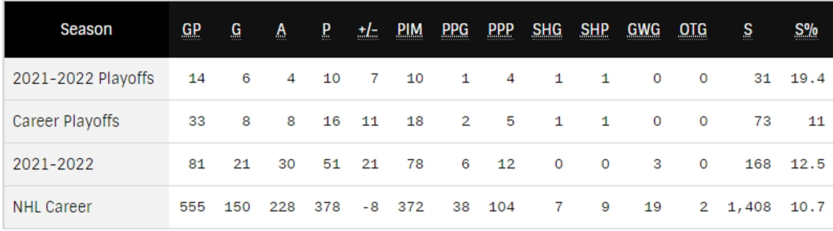The height and width of the screenshot is (231, 833).
Task: Select the NHL Career row label
Action: click(52, 207)
